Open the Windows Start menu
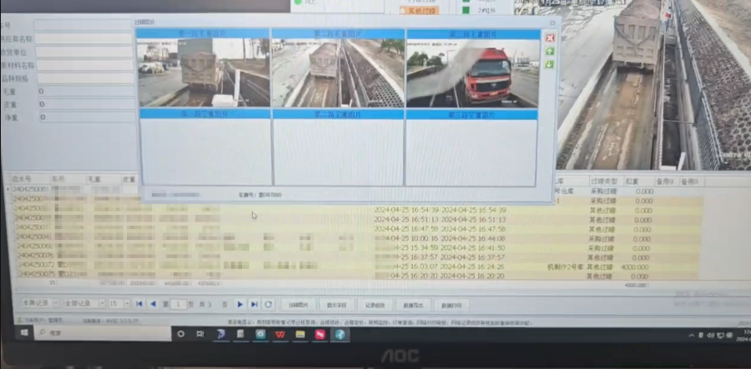This screenshot has width=751, height=369. point(24,332)
